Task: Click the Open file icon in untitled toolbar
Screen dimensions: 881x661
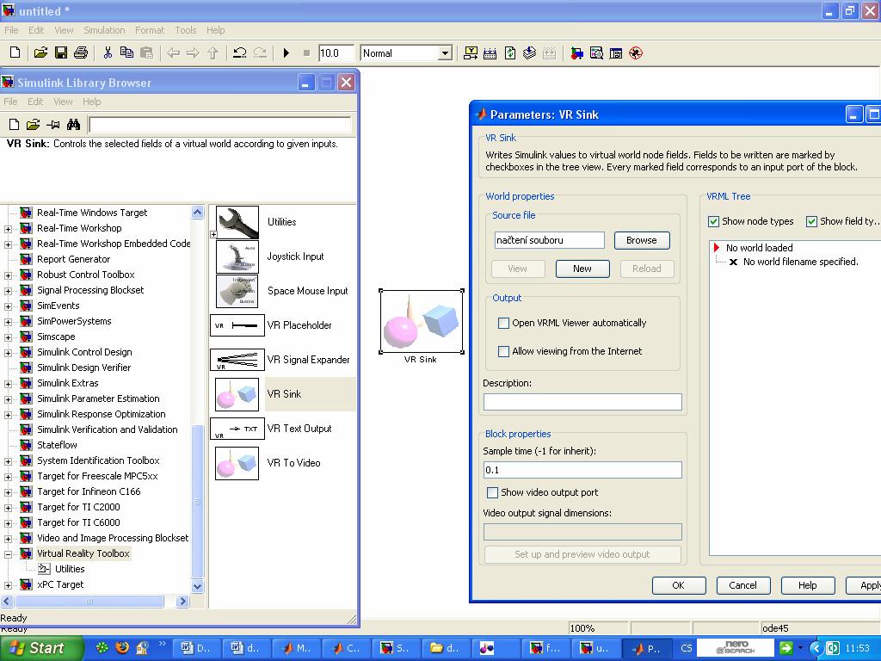Action: pos(40,53)
